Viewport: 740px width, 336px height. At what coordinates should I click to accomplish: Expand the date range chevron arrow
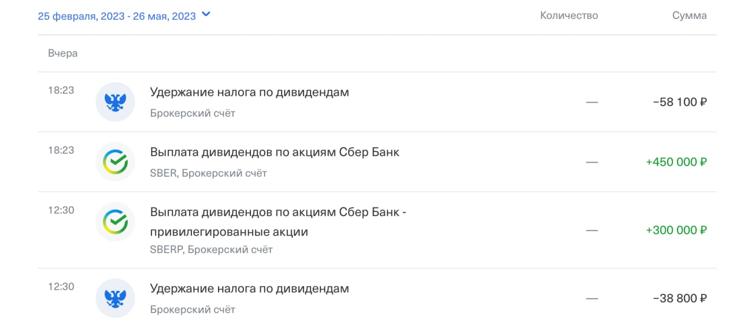[206, 15]
